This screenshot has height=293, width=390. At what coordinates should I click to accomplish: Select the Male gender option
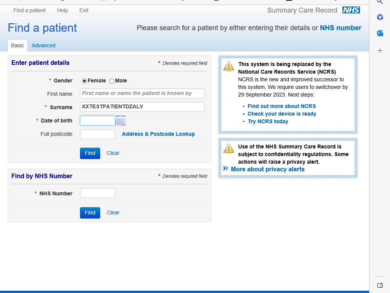(112, 81)
